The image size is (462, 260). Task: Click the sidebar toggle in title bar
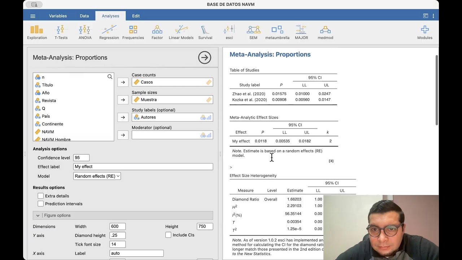(34, 5)
